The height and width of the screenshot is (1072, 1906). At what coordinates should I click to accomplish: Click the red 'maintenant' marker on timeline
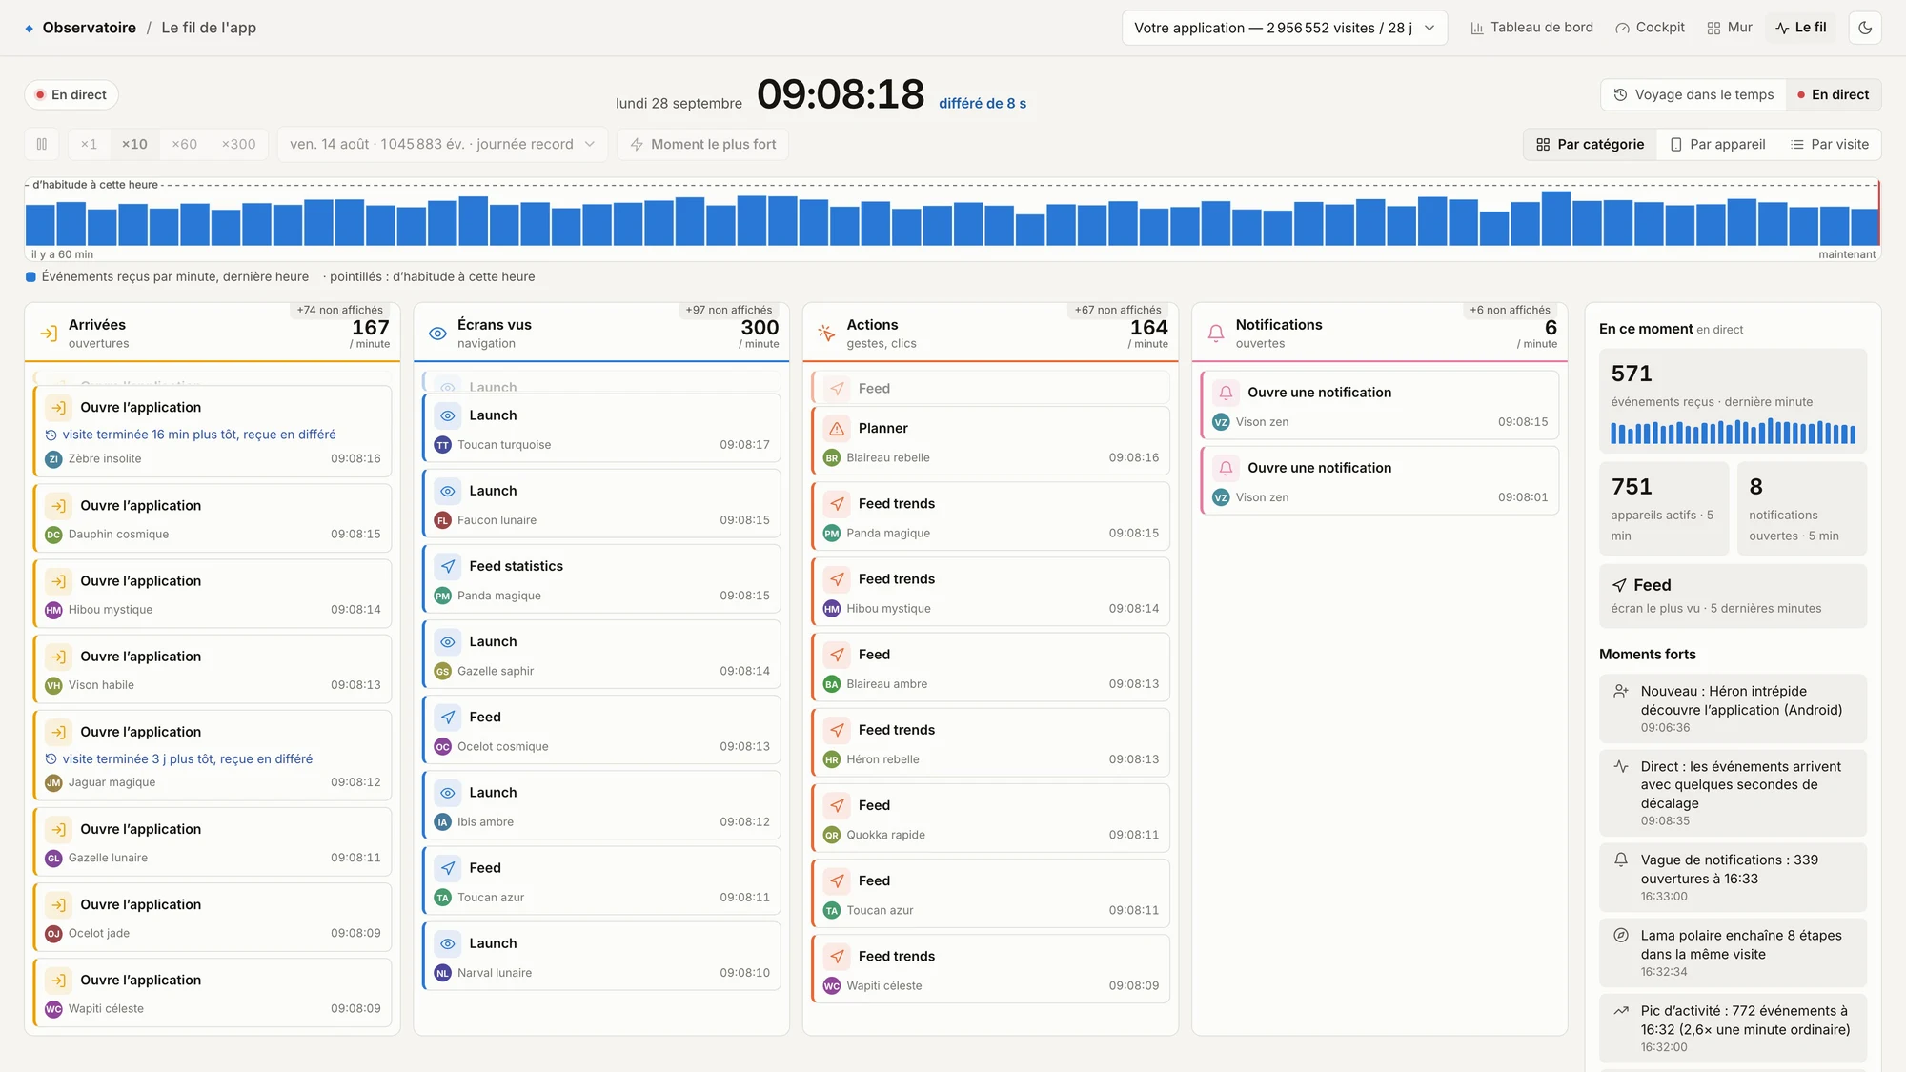[x=1878, y=213]
